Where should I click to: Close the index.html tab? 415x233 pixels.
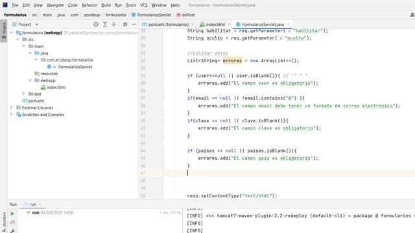point(229,25)
